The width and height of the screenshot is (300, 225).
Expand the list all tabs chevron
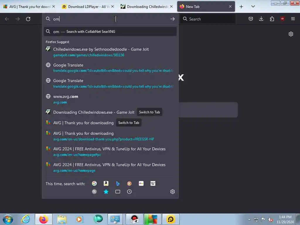tap(253, 7)
